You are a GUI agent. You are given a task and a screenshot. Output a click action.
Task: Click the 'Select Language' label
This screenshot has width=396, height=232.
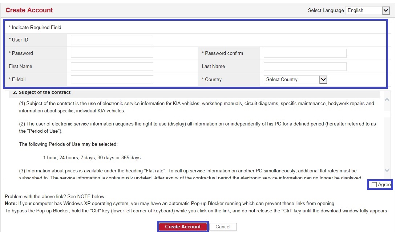326,10
